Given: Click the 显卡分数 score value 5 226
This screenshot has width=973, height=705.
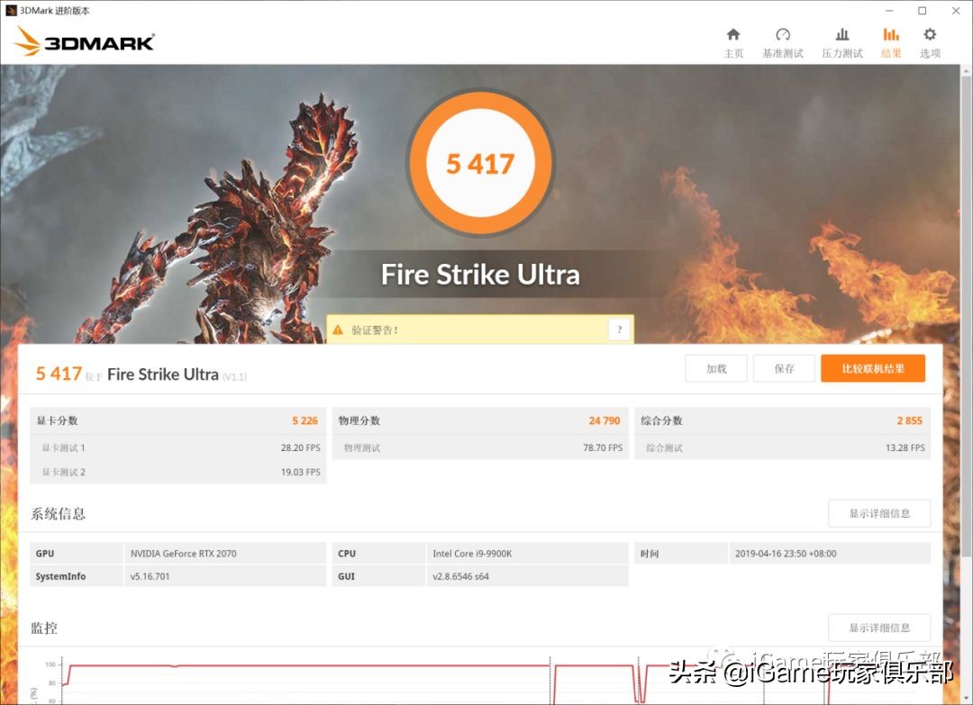Looking at the screenshot, I should 305,420.
